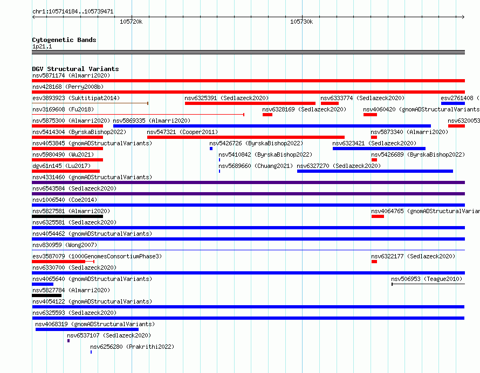Select nsv6327270 (Sedlazeck2020) label
This screenshot has height=373, width=480.
[x=339, y=166]
